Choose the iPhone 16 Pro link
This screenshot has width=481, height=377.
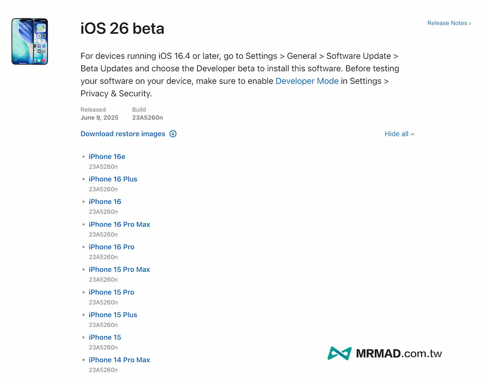(x=112, y=247)
